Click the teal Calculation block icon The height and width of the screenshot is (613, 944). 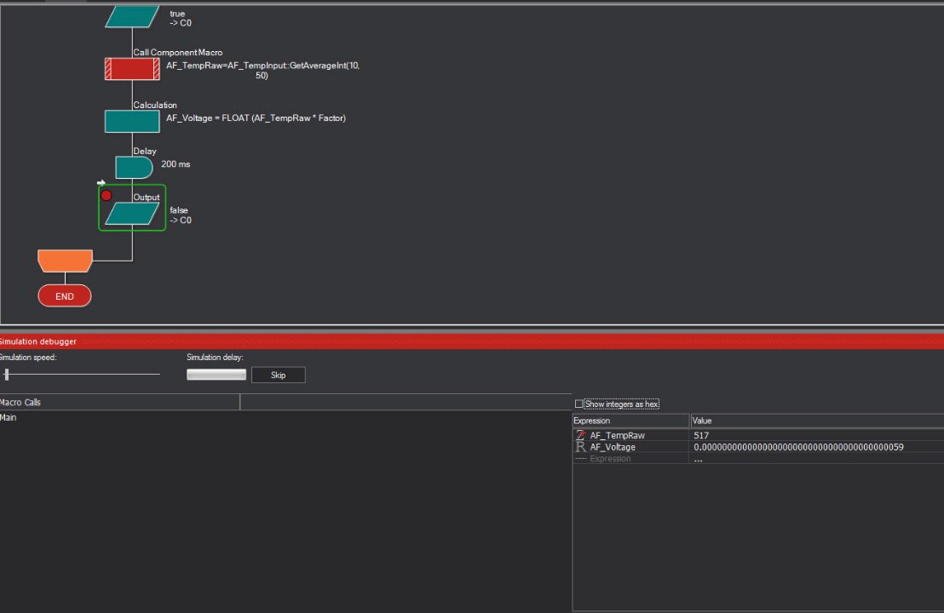(x=132, y=122)
